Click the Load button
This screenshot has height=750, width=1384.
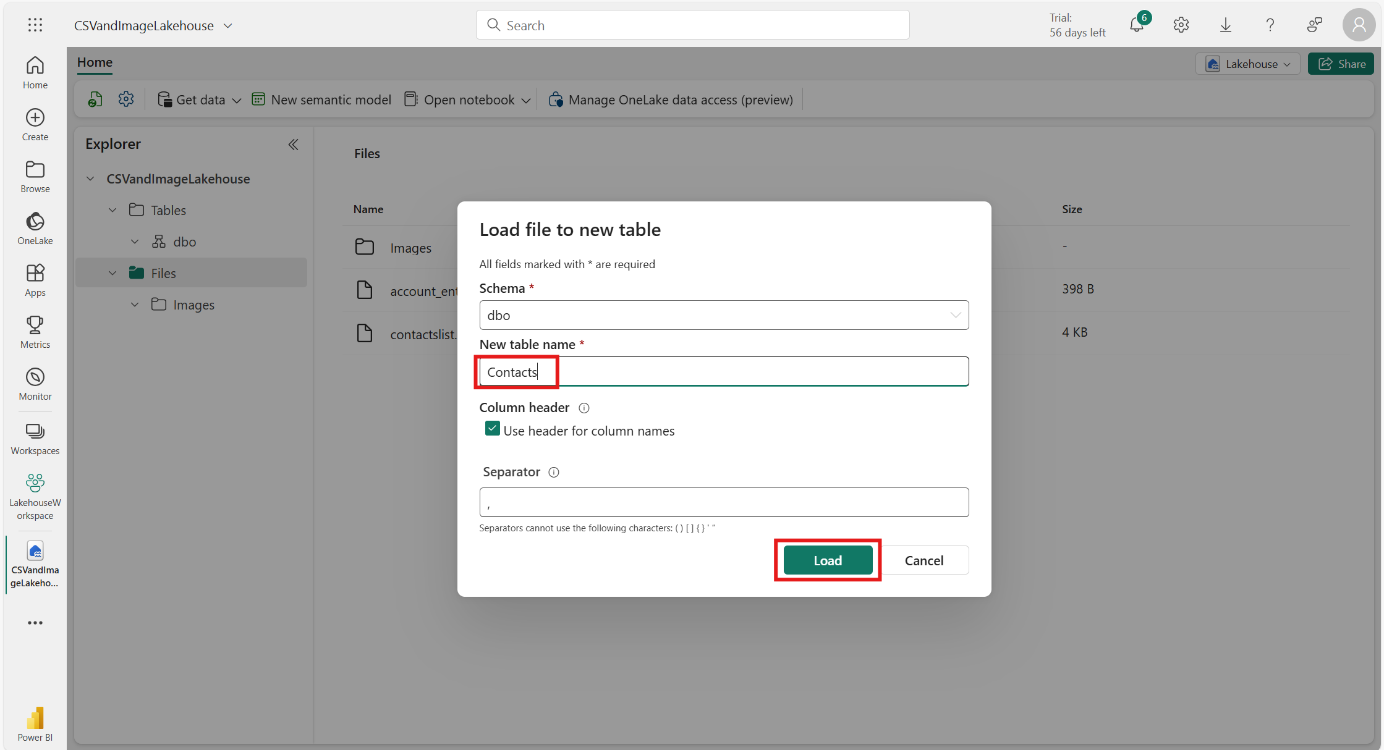click(827, 560)
